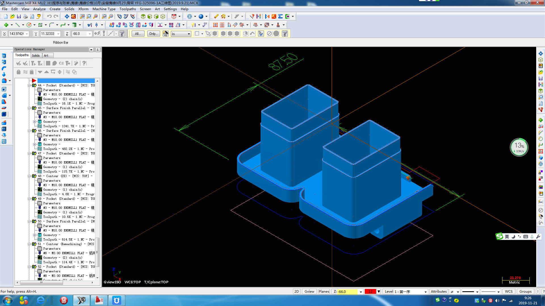
Task: Click the 'All...' selection button
Action: tap(138, 34)
